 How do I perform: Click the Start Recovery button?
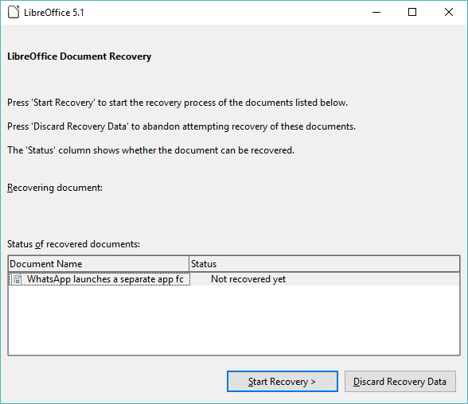coord(282,382)
